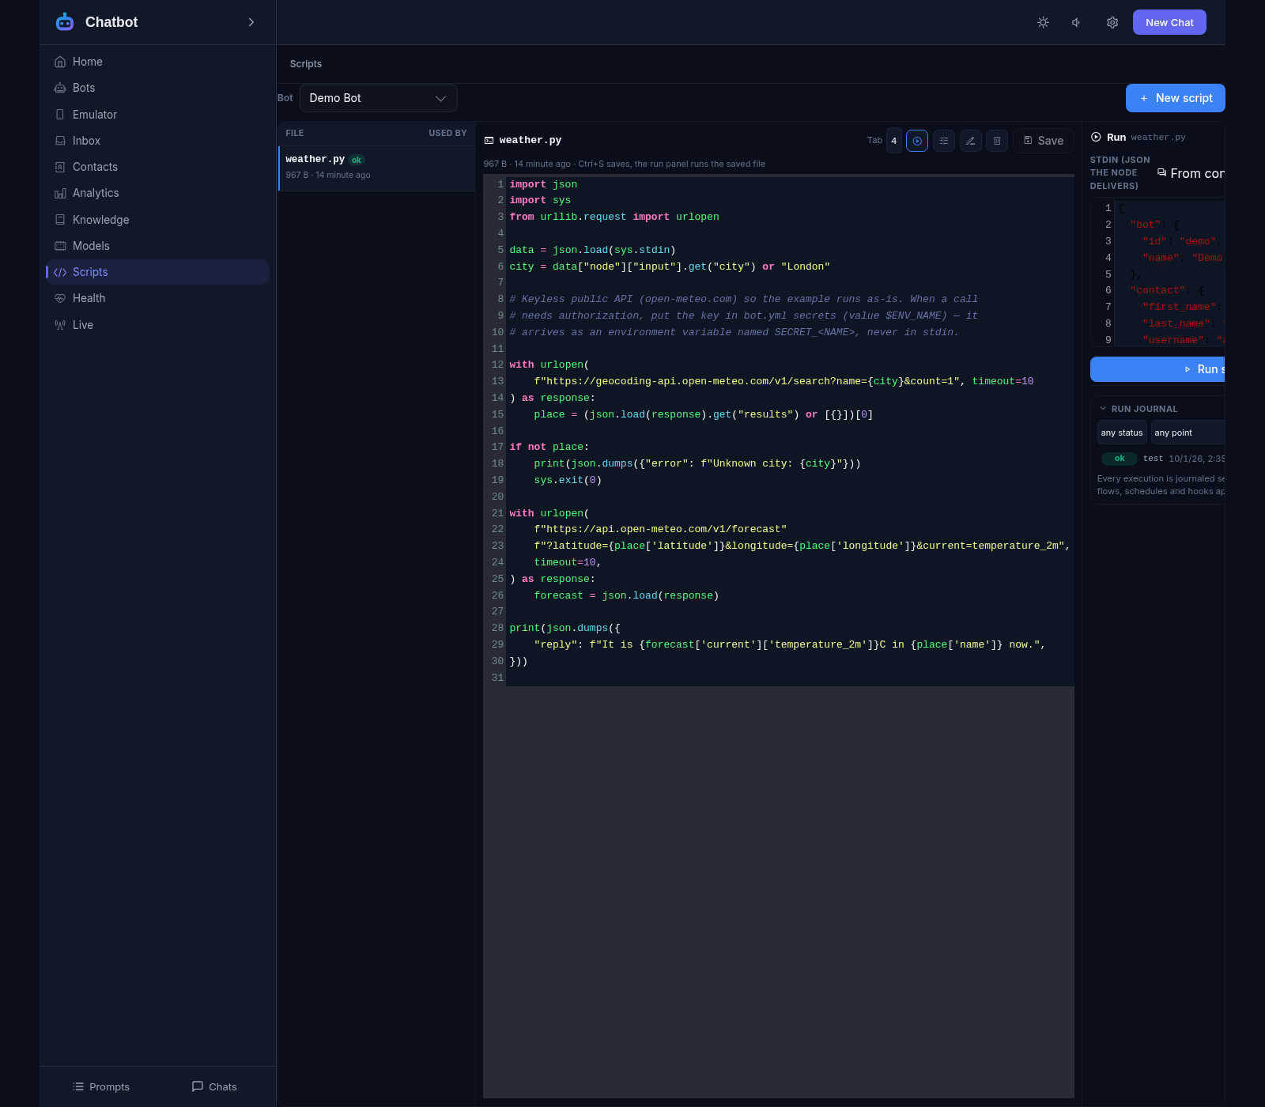The width and height of the screenshot is (1265, 1107).
Task: Click the Scripts breadcrumb heading
Action: coord(306,64)
